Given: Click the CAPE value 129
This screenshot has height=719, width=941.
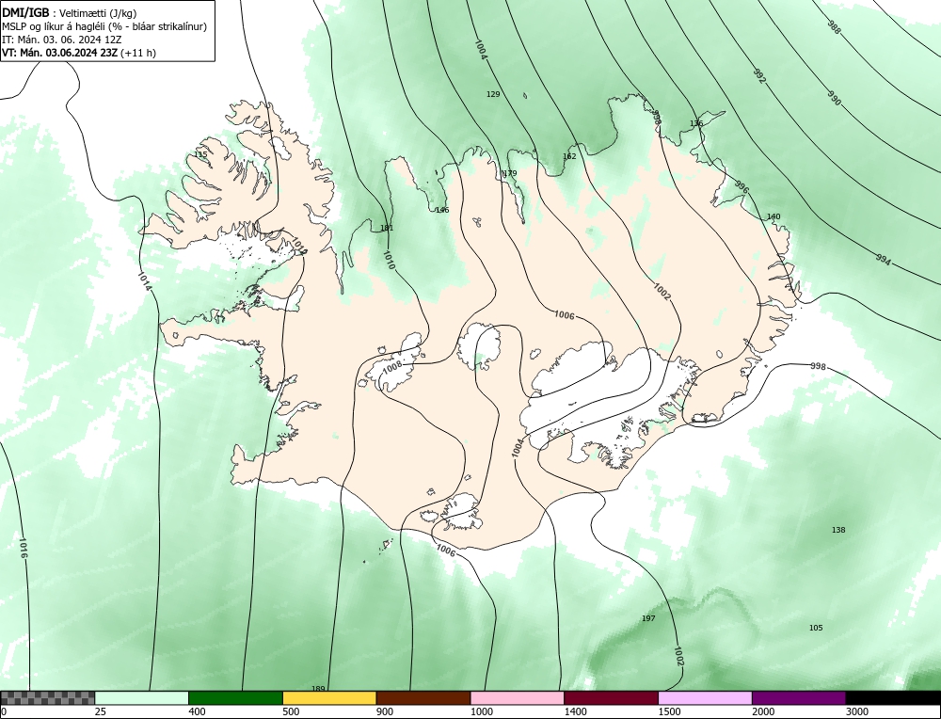Looking at the screenshot, I should (x=493, y=94).
